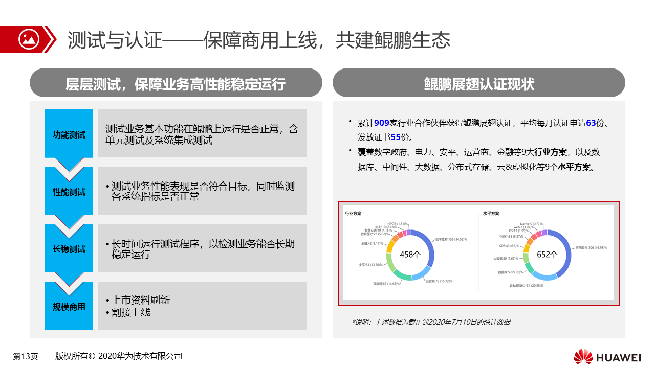The image size is (655, 368).
Task: Click the bold text 水平方案 in the paragraph
Action: point(575,167)
